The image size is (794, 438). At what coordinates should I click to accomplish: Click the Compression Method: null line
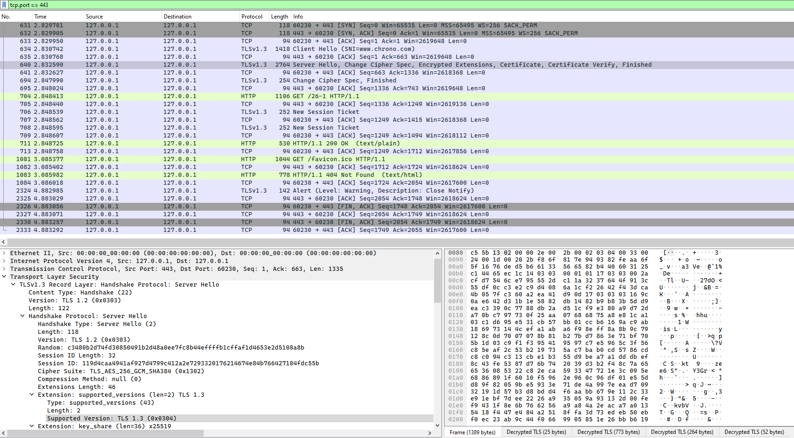click(x=89, y=379)
